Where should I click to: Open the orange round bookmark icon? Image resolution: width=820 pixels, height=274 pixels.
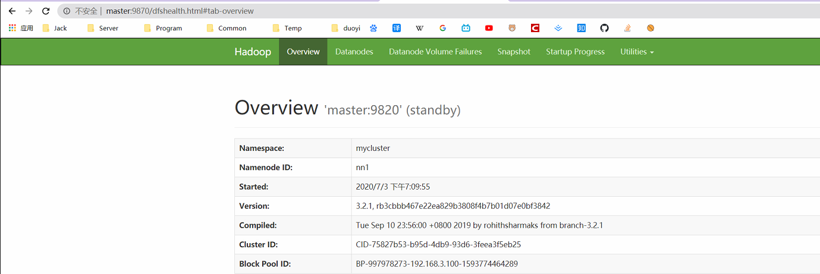(651, 28)
